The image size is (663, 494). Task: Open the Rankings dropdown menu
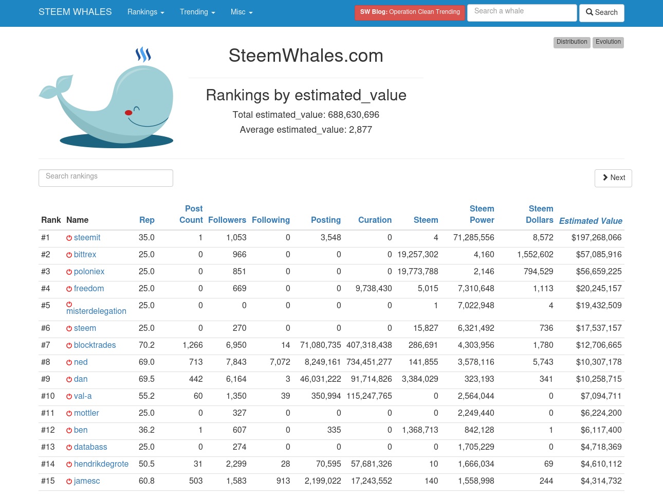pyautogui.click(x=146, y=12)
